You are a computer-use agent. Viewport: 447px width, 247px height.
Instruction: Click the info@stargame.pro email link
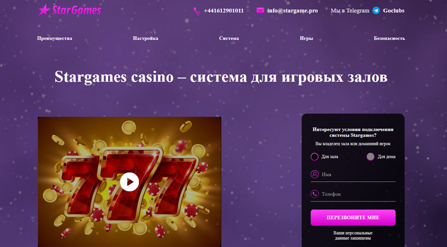pyautogui.click(x=293, y=11)
